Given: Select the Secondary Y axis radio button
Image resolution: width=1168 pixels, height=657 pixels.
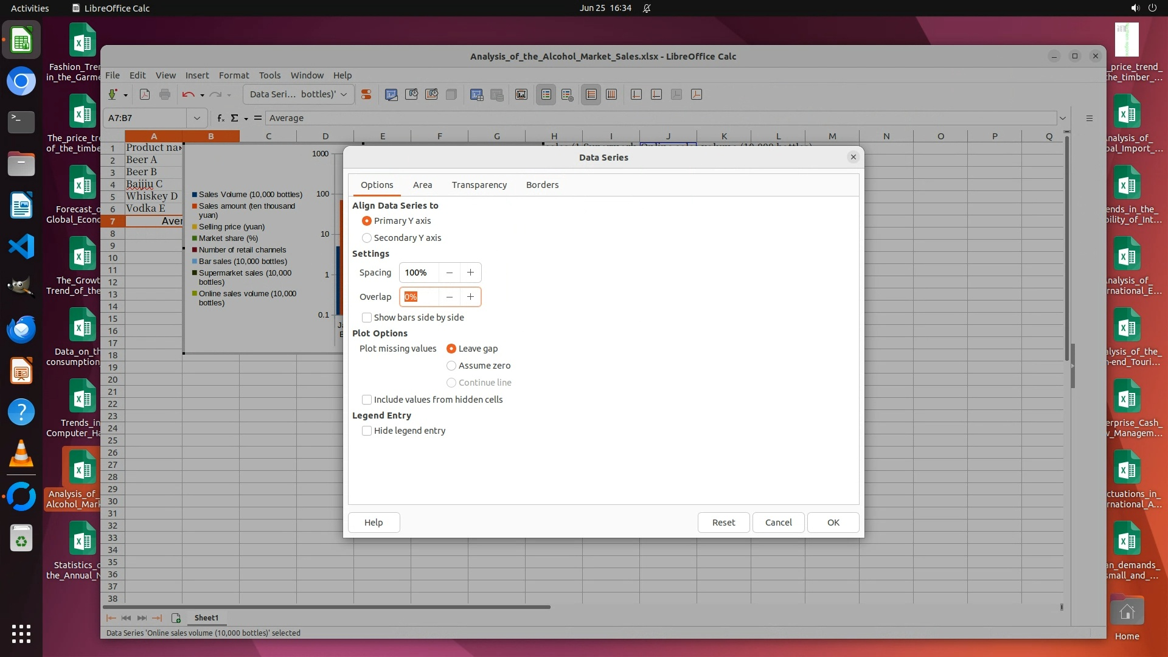Looking at the screenshot, I should 367,238.
